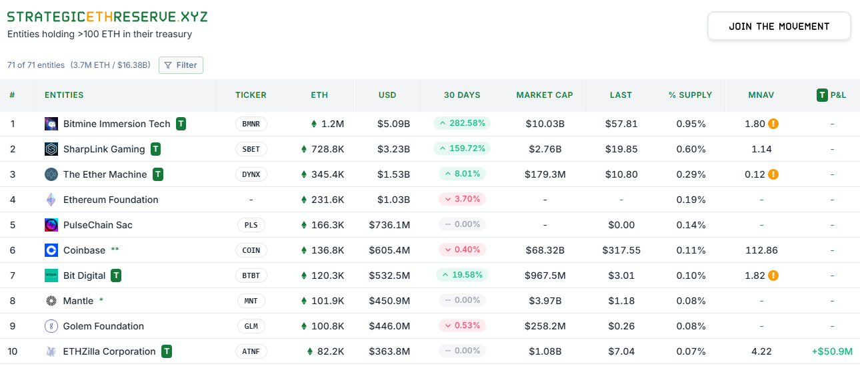Click the T icon in P&L header

click(x=822, y=95)
